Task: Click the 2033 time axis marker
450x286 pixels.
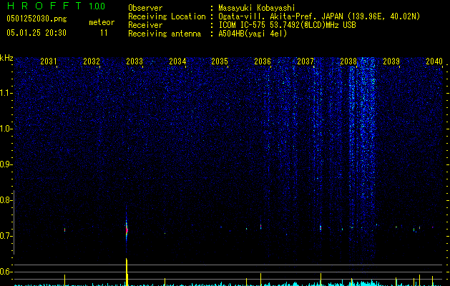Action: tap(134, 61)
